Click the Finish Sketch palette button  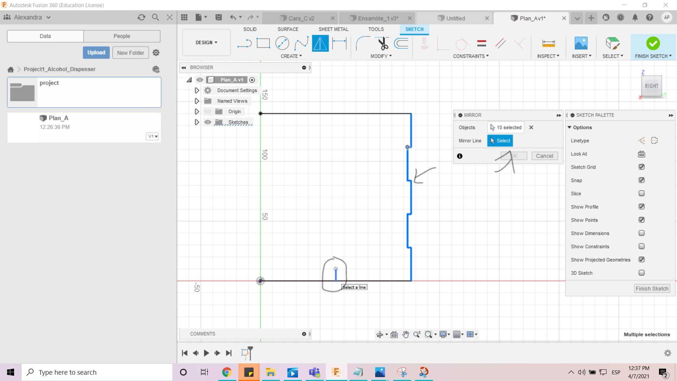(652, 289)
